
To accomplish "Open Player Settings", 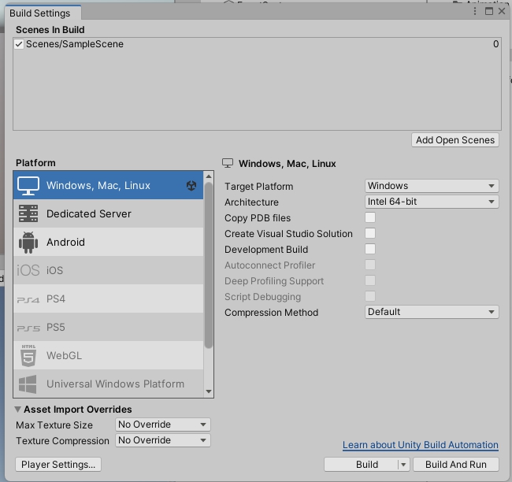I will point(58,465).
